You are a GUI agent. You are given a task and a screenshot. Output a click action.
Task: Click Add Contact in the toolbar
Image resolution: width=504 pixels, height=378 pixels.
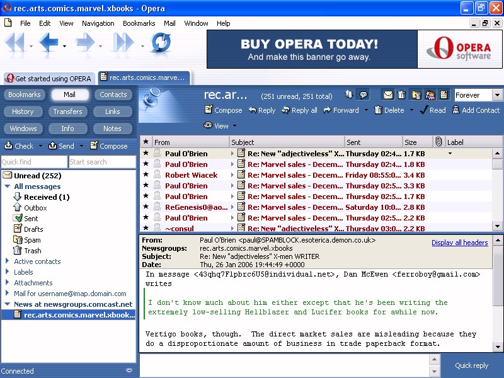tap(476, 110)
